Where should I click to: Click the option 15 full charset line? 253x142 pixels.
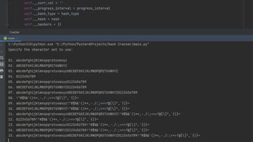[104, 136]
